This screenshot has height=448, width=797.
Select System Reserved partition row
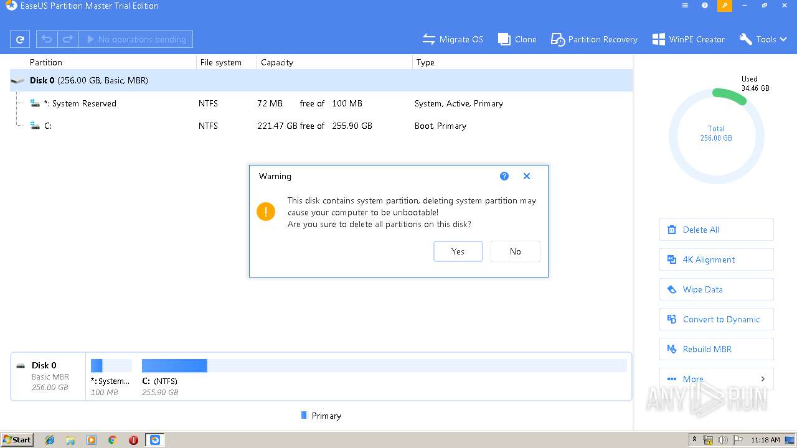coord(321,103)
